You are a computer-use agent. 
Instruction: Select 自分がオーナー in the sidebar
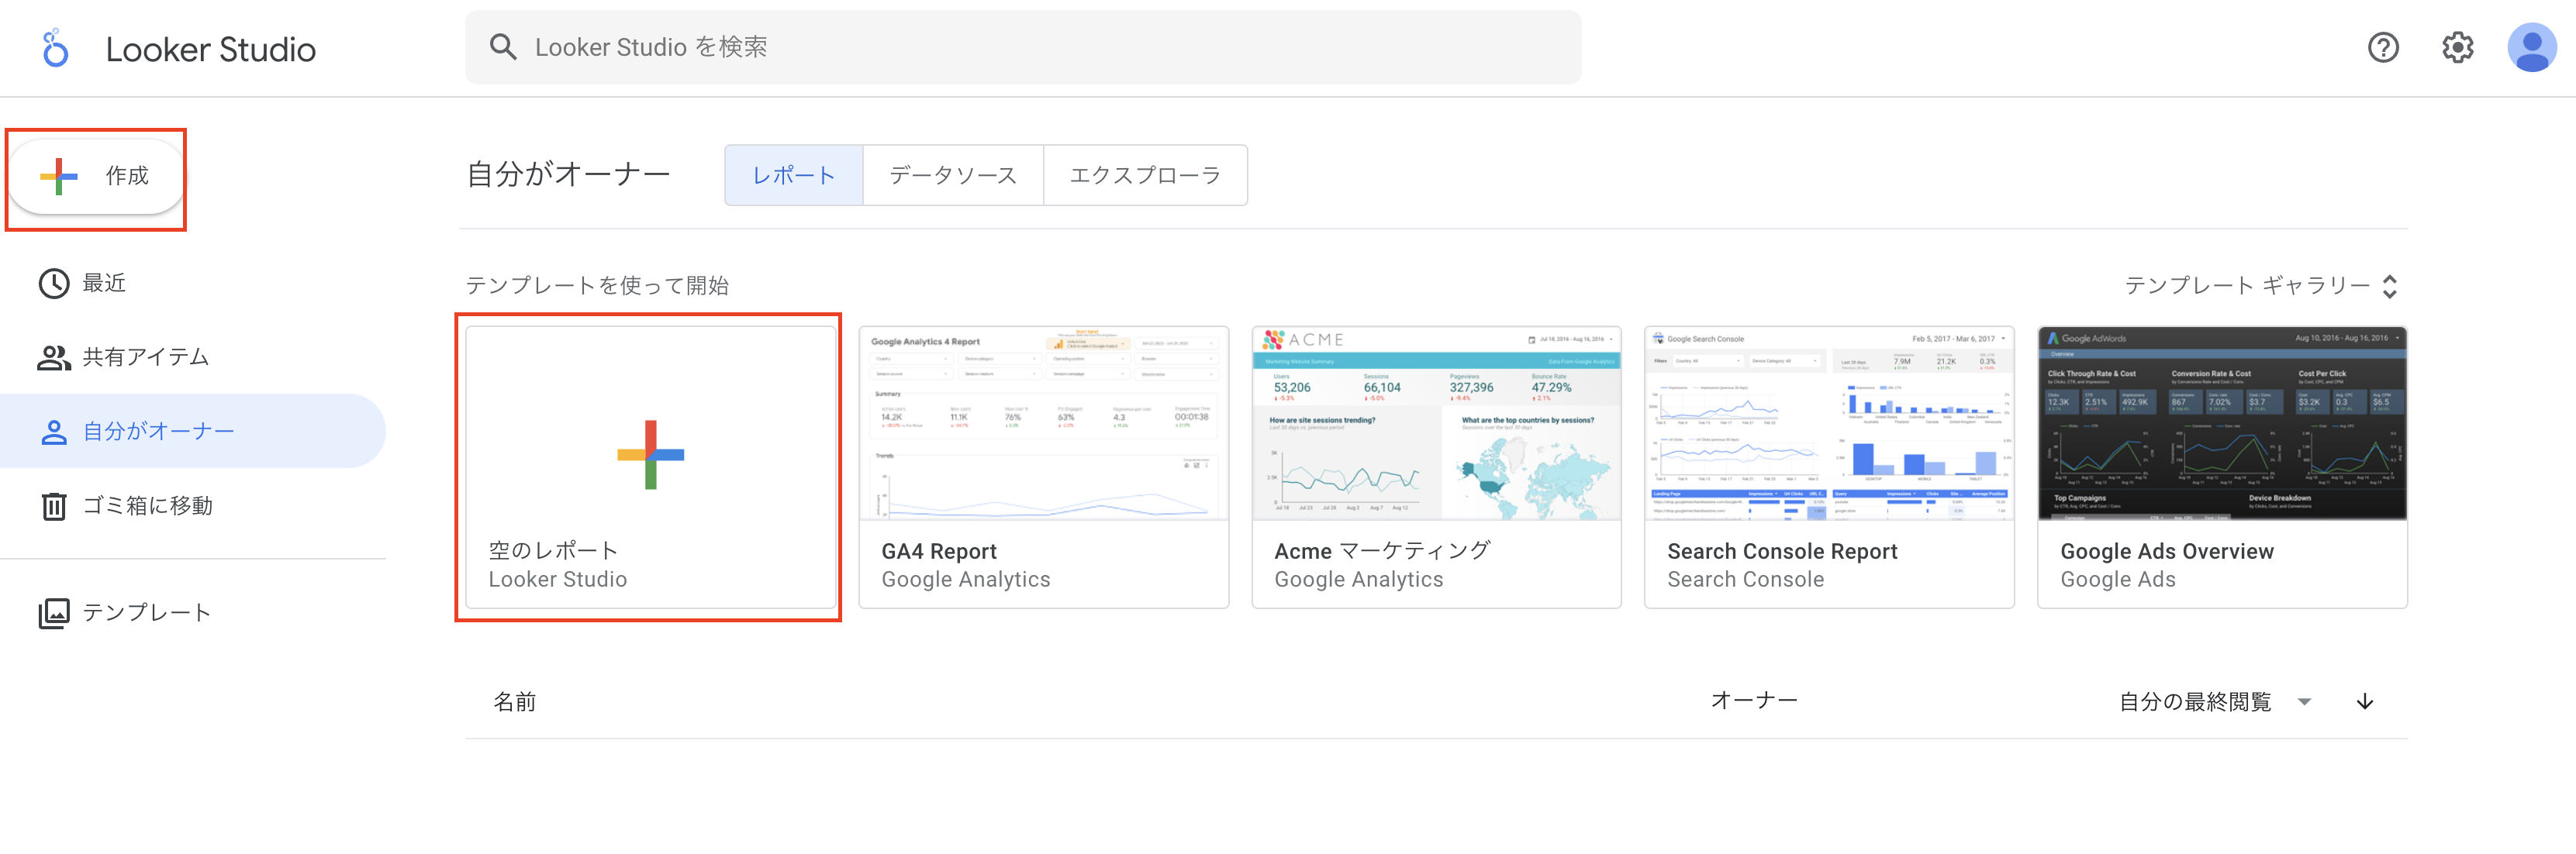[158, 432]
